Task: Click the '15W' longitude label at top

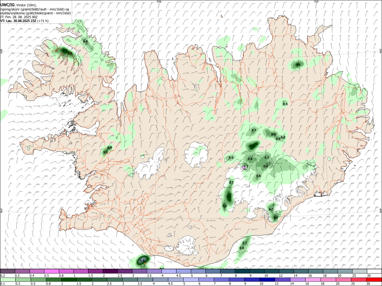Action: [x=316, y=1]
